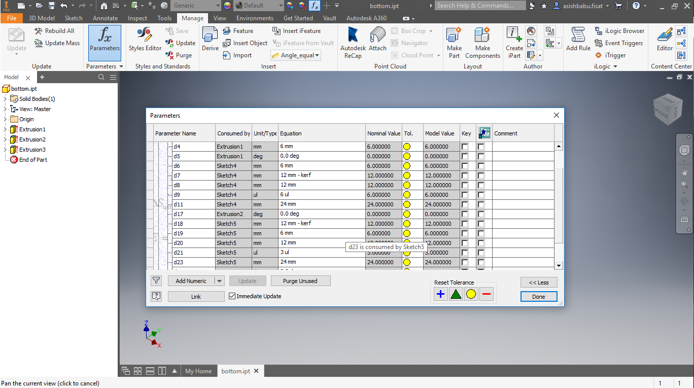Launch Autodesk ReCap
The height and width of the screenshot is (388, 694).
(x=353, y=43)
